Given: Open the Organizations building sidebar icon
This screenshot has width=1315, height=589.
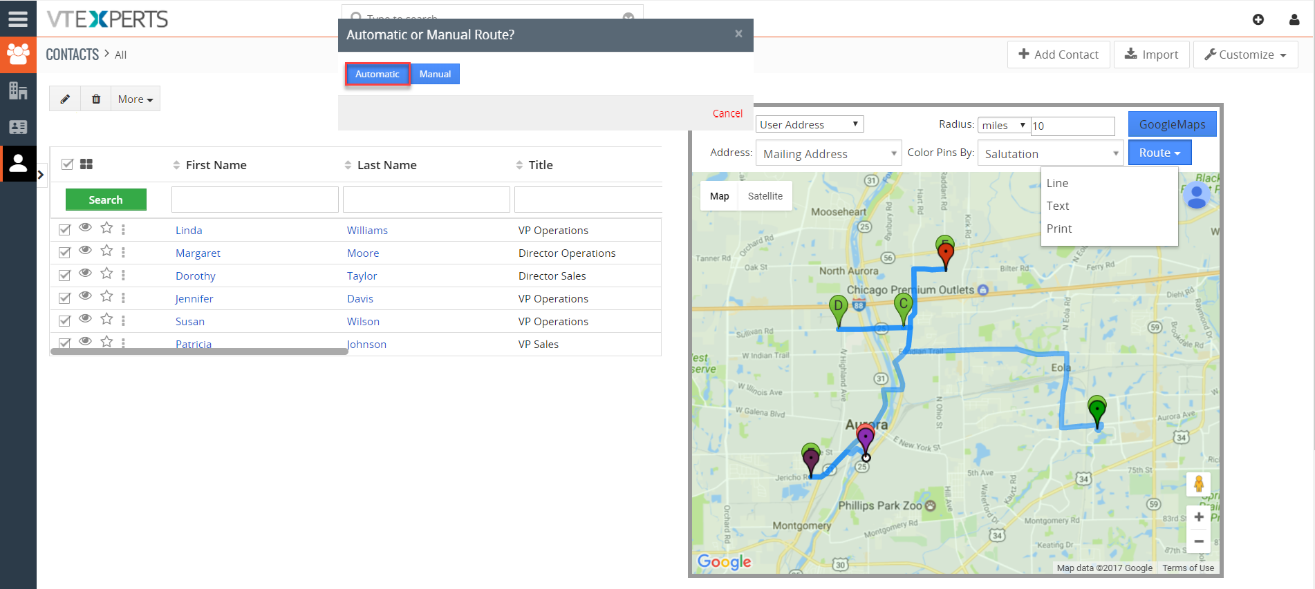Looking at the screenshot, I should tap(18, 90).
